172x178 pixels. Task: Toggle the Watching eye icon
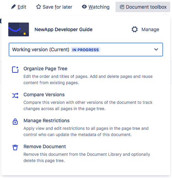pyautogui.click(x=84, y=7)
